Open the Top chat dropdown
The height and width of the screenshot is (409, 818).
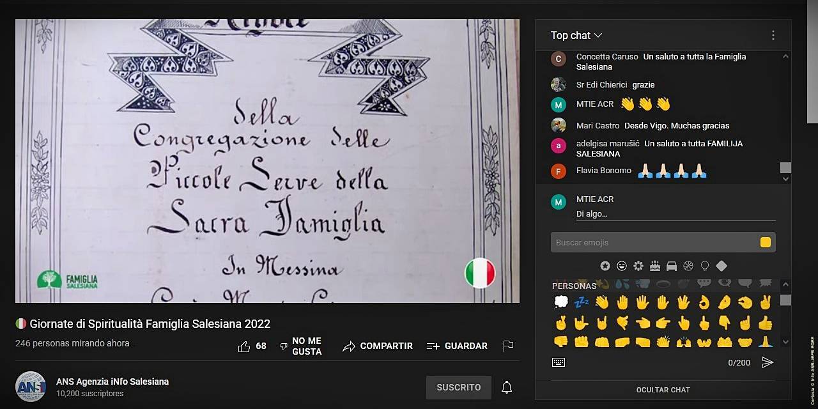[x=576, y=35]
